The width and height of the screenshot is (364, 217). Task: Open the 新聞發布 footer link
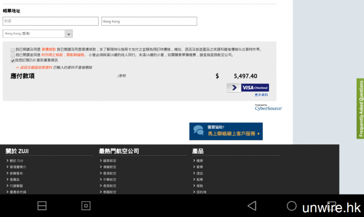point(16,173)
